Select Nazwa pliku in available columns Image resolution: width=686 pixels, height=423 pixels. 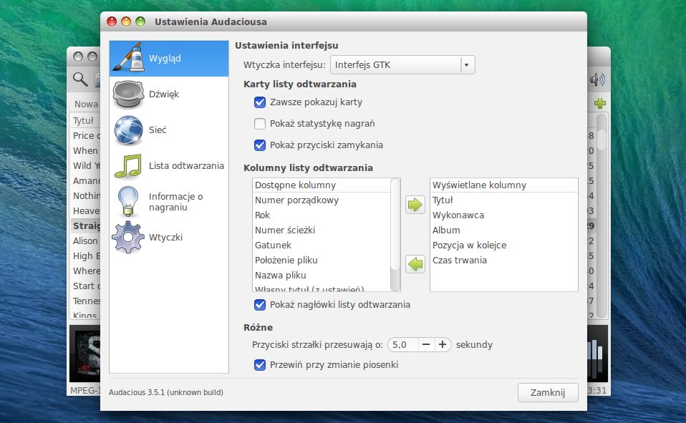click(x=321, y=276)
